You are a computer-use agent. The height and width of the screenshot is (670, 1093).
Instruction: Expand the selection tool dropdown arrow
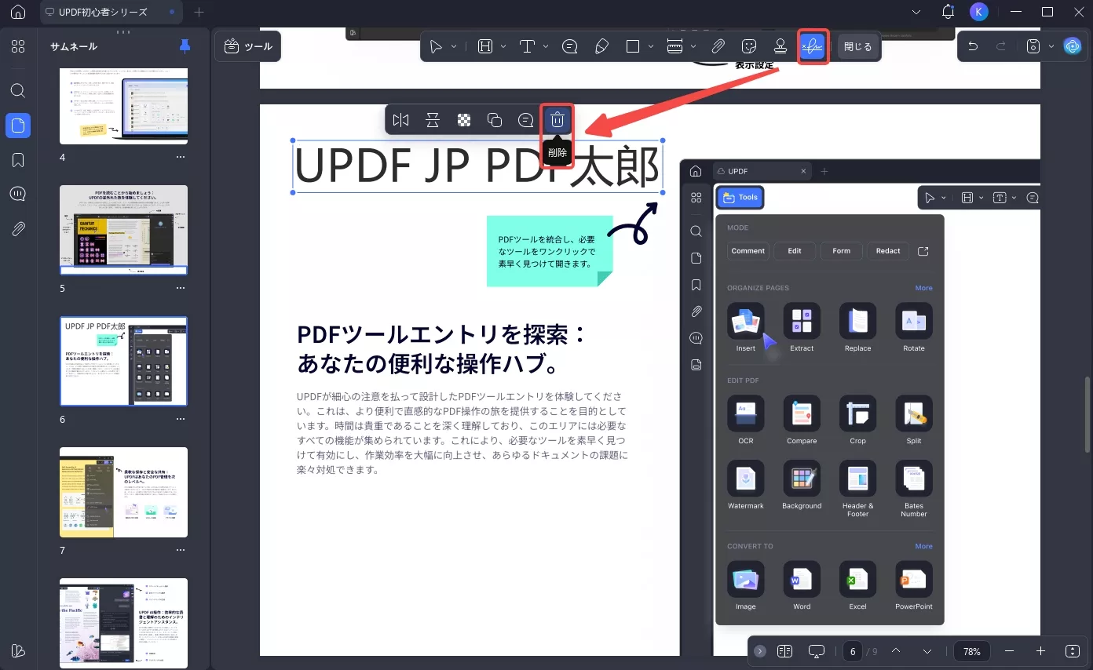(x=455, y=47)
